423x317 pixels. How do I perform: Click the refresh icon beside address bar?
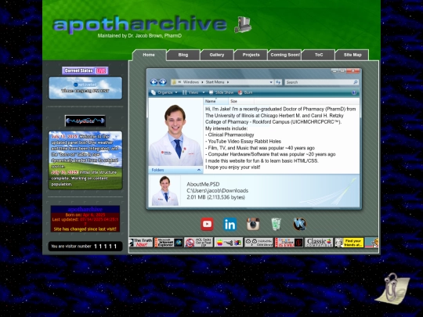(278, 82)
